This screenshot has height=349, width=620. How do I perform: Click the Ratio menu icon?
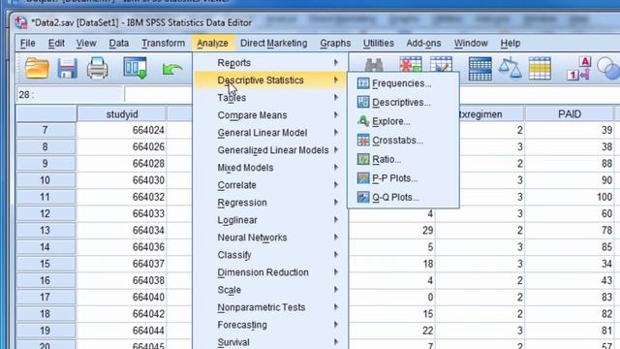[x=363, y=159]
